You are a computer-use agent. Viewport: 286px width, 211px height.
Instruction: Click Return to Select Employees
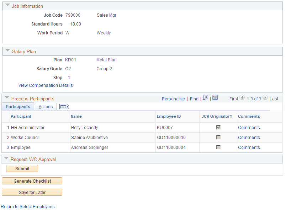pyautogui.click(x=28, y=206)
